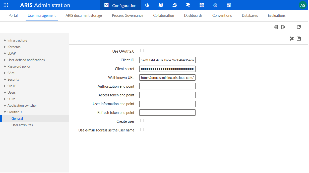Switch to the Process Governance tab
Image resolution: width=309 pixels, height=173 pixels.
click(128, 16)
